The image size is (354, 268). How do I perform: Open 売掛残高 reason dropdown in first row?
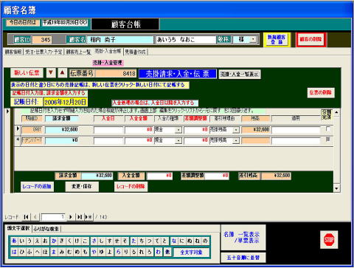tap(236, 130)
